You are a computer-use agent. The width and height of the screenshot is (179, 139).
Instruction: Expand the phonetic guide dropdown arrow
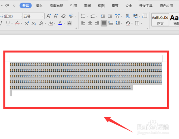tap(75, 16)
